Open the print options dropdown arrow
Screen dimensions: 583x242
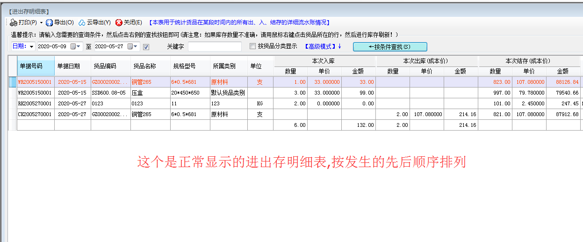click(x=41, y=22)
